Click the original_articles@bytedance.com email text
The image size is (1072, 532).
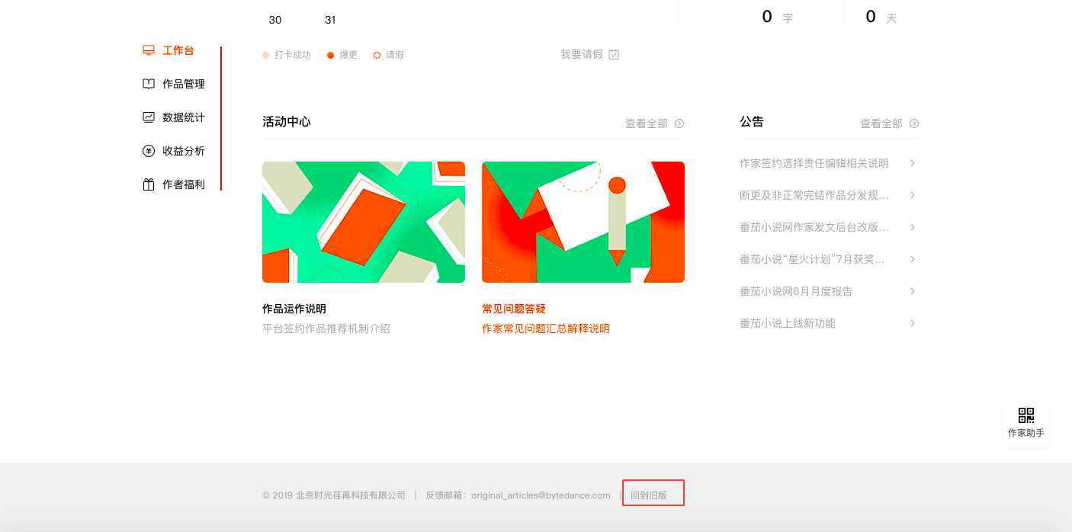pos(541,495)
